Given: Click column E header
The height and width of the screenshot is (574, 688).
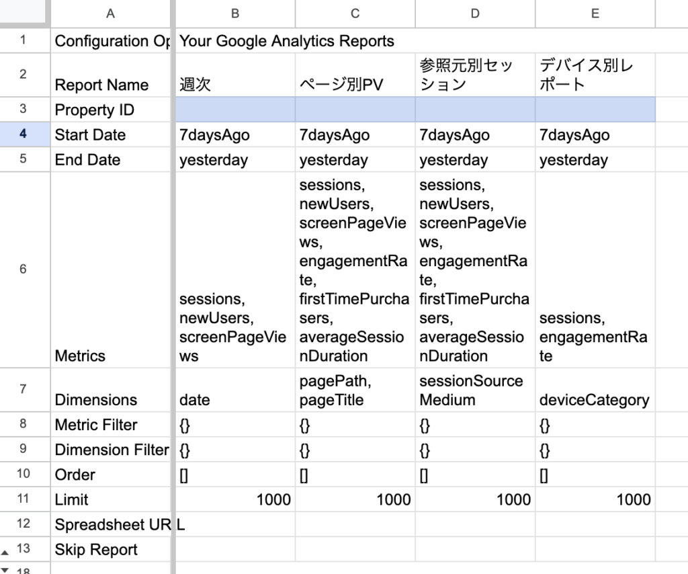Looking at the screenshot, I should (x=595, y=13).
